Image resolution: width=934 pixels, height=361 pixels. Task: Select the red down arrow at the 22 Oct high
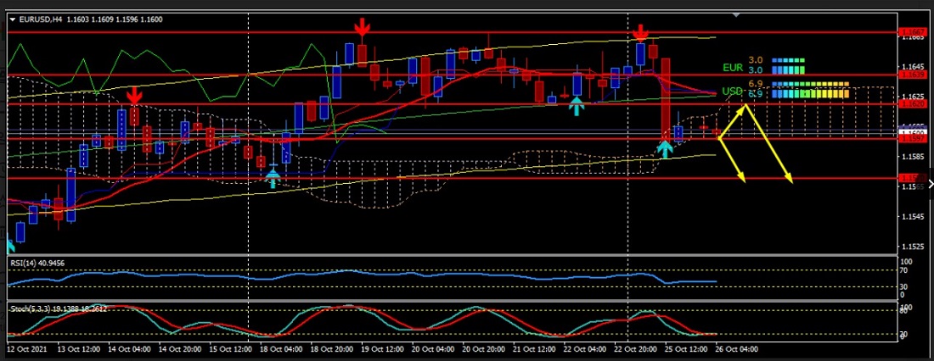pos(641,33)
